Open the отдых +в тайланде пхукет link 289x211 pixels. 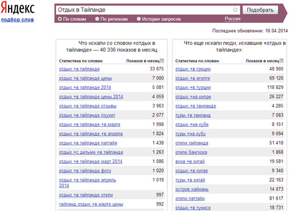pyautogui.click(x=87, y=115)
